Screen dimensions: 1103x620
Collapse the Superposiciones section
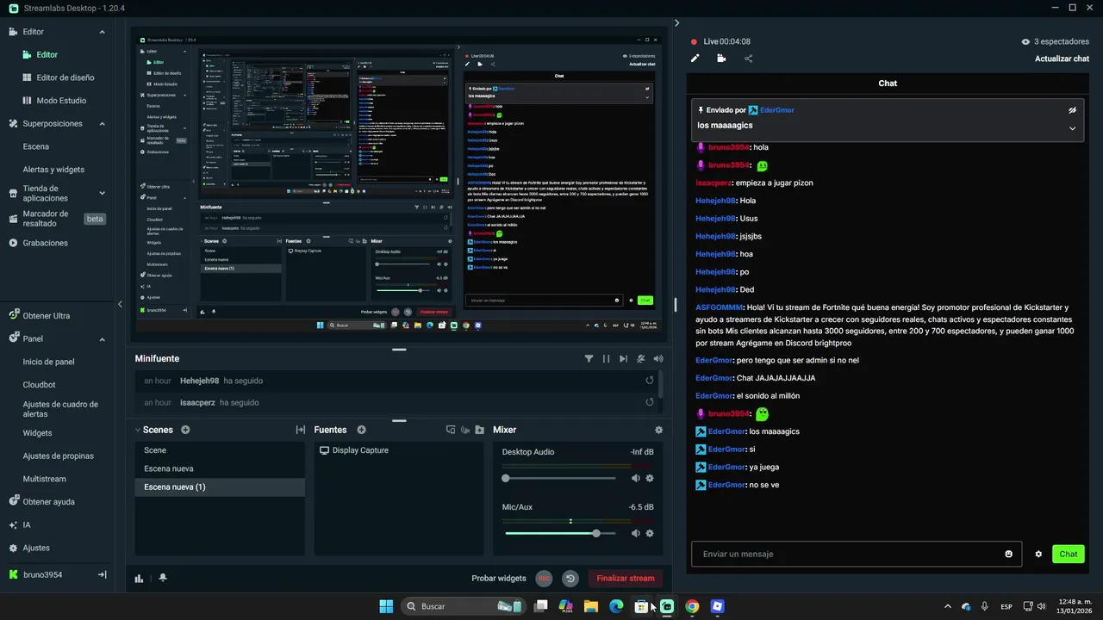(x=102, y=123)
